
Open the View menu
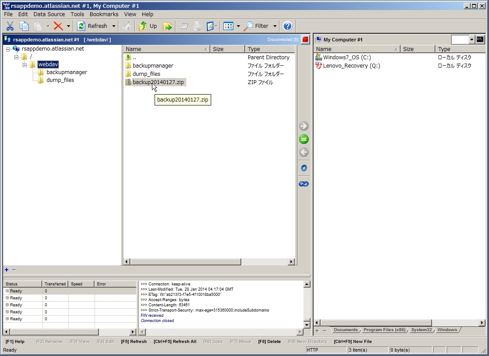click(x=130, y=14)
